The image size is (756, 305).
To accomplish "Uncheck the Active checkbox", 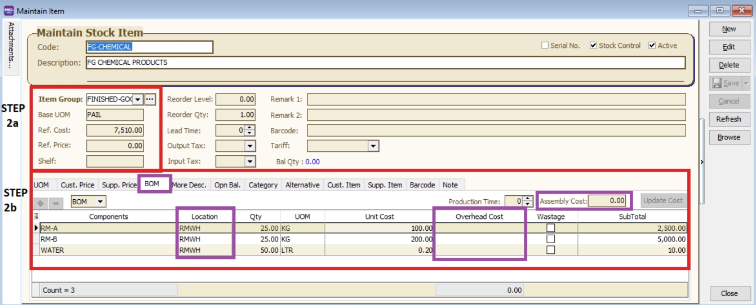I will click(652, 46).
